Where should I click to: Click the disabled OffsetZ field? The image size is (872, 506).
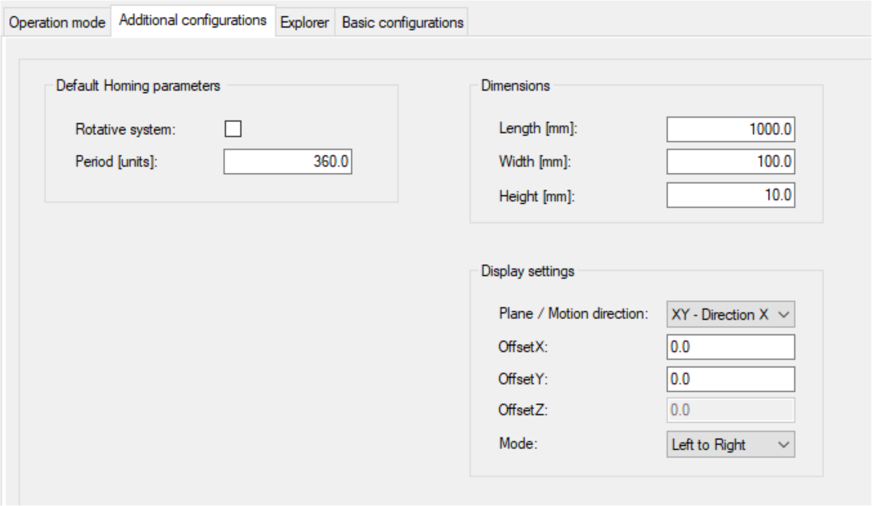point(730,410)
